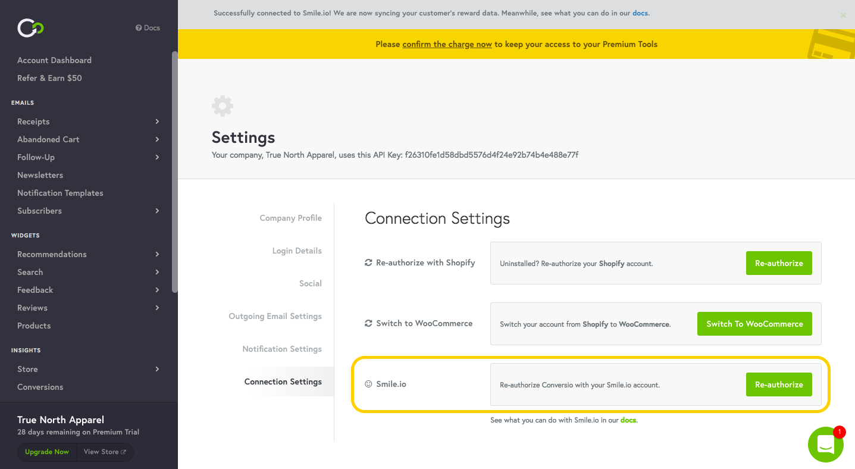The height and width of the screenshot is (469, 855).
Task: Expand the Receipts menu chevron
Action: point(157,121)
